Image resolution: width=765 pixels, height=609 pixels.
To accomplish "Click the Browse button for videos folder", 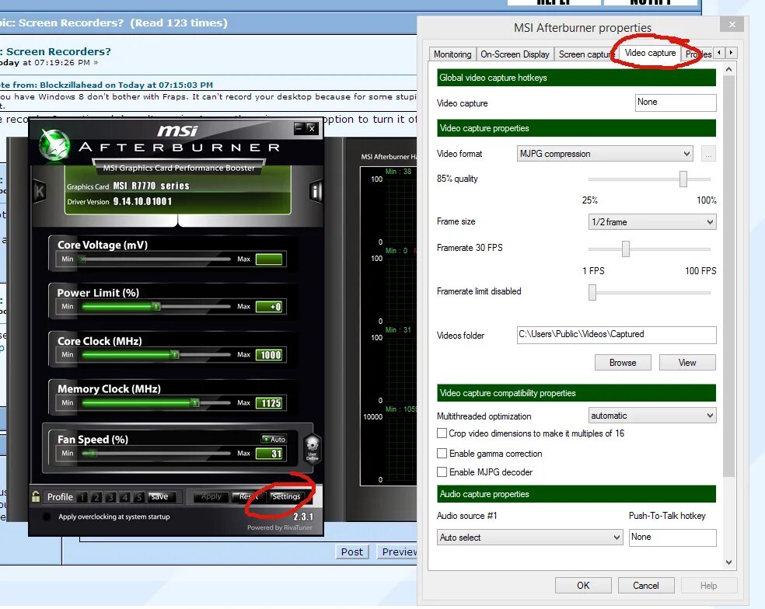I will (x=623, y=363).
